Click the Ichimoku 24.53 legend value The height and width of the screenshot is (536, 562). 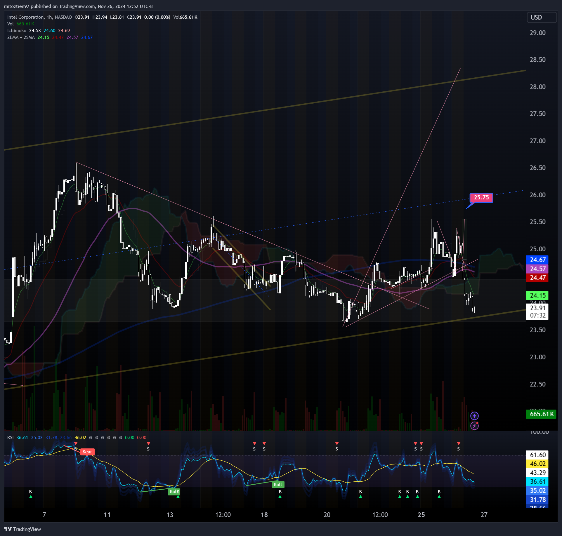[x=35, y=31]
